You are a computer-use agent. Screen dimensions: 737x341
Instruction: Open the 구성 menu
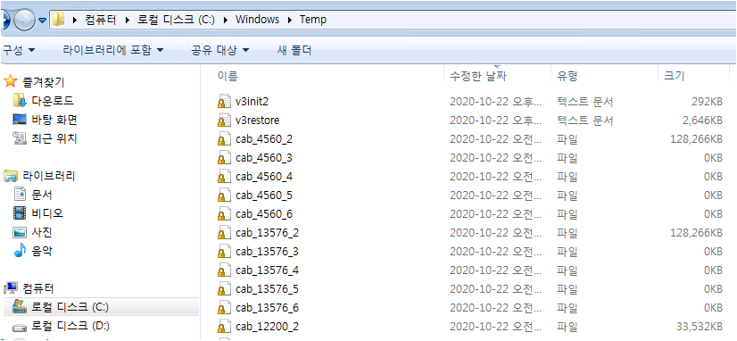coord(19,50)
